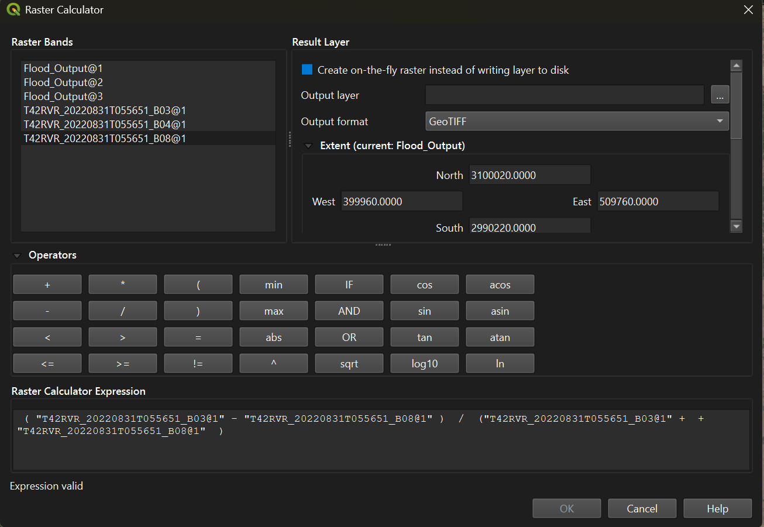Click the QGIS logo in the title bar
The width and height of the screenshot is (764, 527).
13,10
